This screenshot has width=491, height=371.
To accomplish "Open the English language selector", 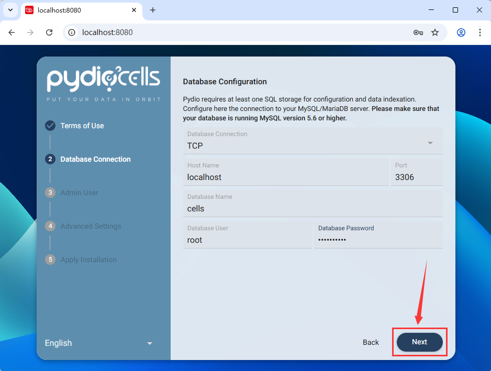I will 98,343.
